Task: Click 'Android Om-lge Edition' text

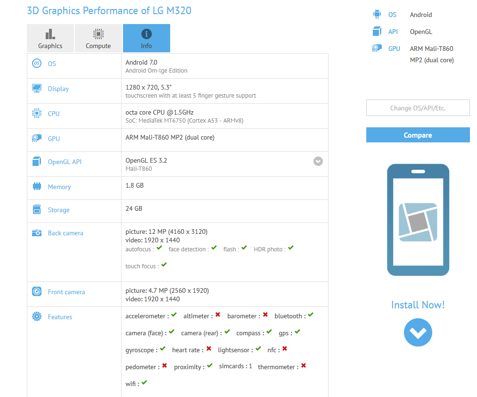Action: pyautogui.click(x=156, y=71)
